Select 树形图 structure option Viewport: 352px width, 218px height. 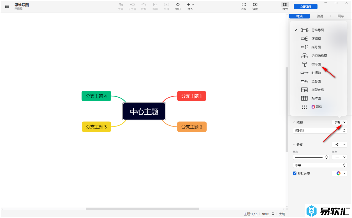tap(317, 64)
